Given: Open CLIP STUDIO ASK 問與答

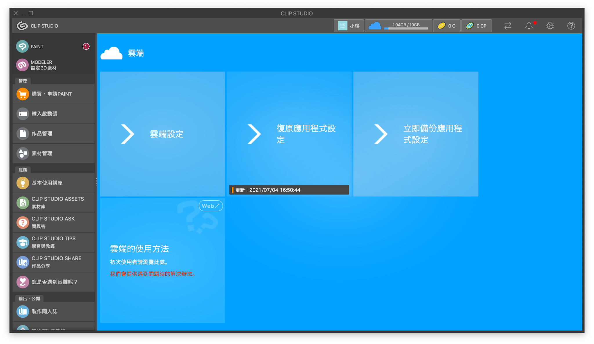Looking at the screenshot, I should [54, 222].
